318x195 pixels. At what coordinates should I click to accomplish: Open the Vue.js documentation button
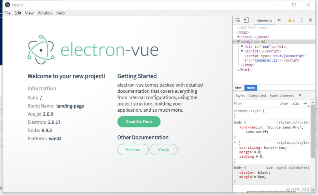[163, 150]
